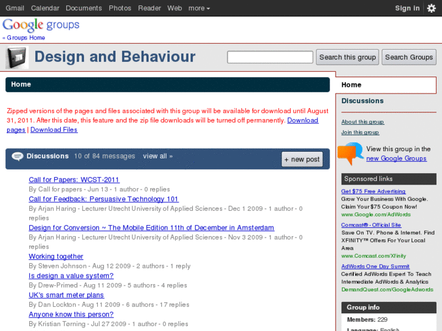Click the '10 of 84 messages' text
Viewport: 442px width, 331px height.
click(105, 156)
